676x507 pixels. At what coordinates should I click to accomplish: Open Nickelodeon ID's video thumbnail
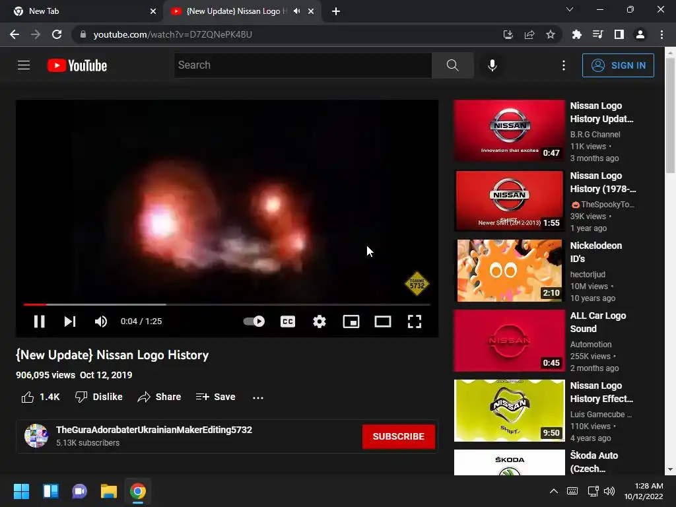coord(509,270)
